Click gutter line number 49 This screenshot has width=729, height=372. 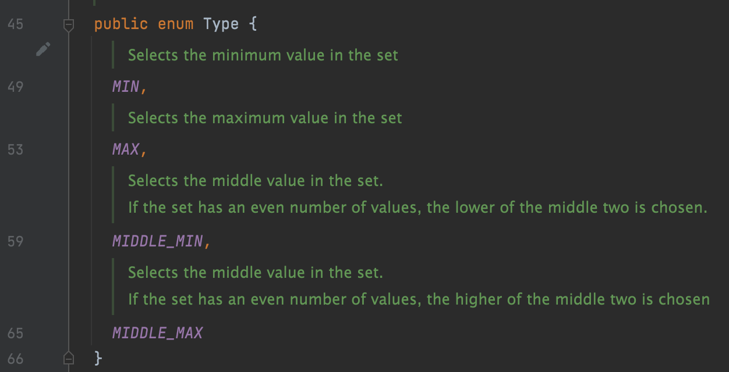pyautogui.click(x=16, y=87)
